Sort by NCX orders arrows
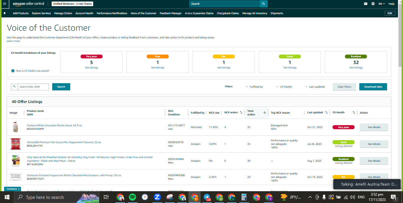The image size is (403, 203). click(241, 112)
